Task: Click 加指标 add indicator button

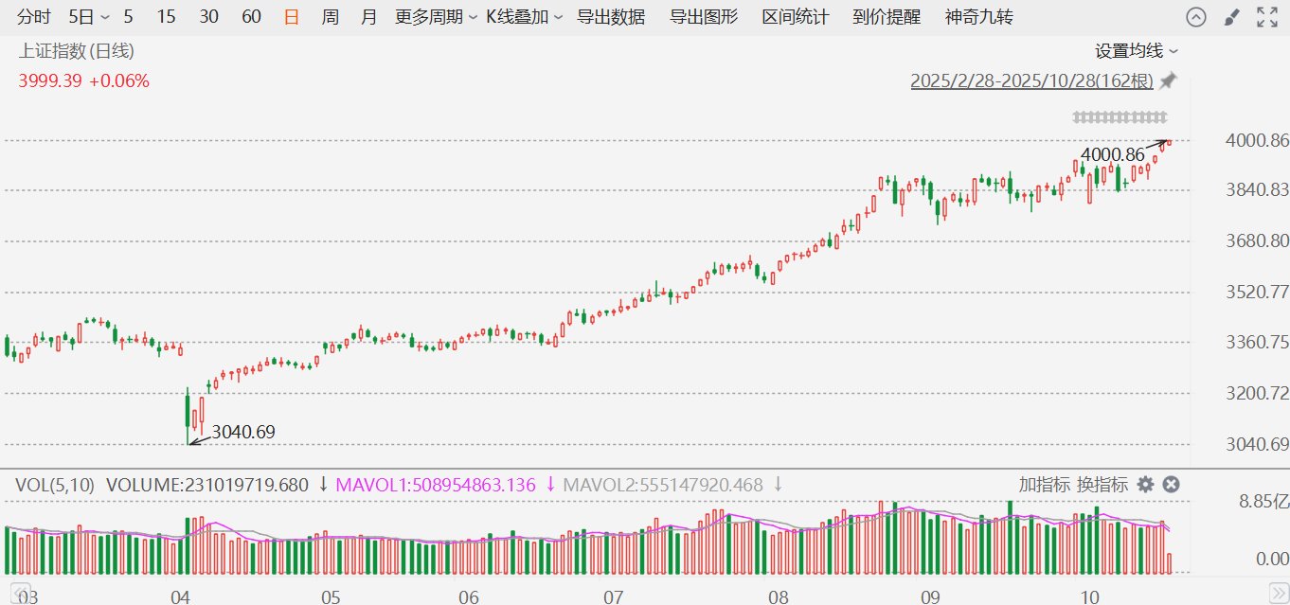Action: click(x=1044, y=485)
